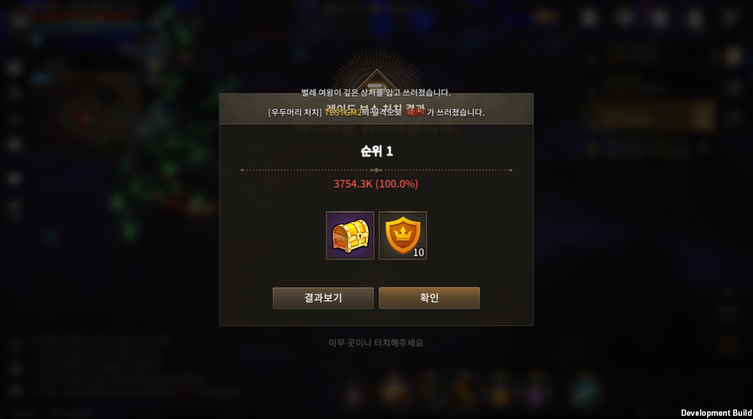The width and height of the screenshot is (753, 419).
Task: Tap the scroll icon inside the pyramid emblem
Action: 376,86
